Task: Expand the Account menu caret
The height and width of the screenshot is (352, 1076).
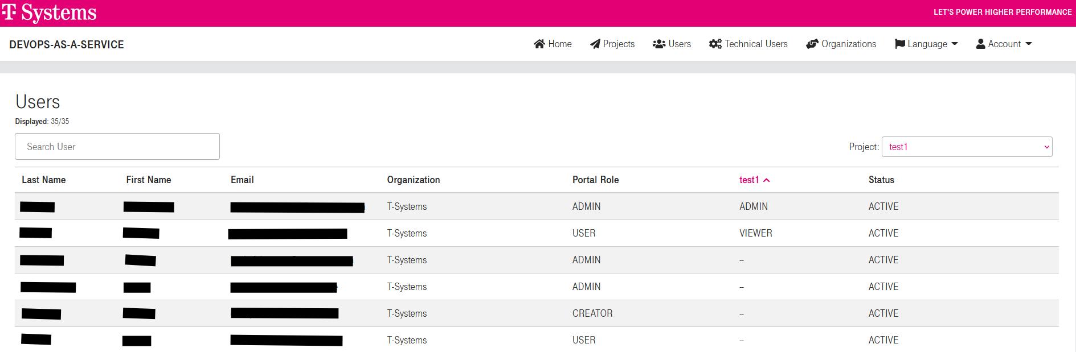Action: 1028,44
